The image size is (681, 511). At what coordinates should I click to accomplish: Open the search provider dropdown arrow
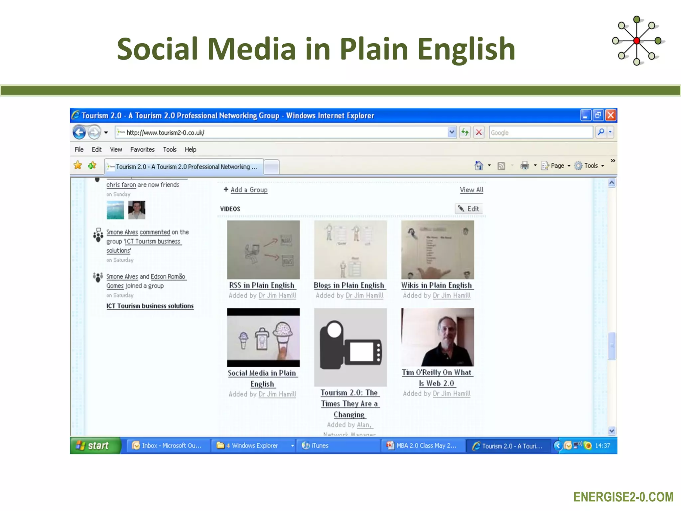click(610, 132)
